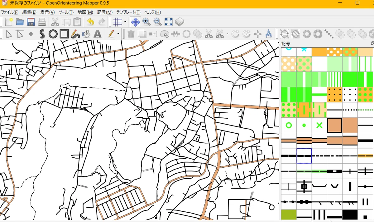Open the 地図(M) menu
This screenshot has height=222, width=374.
[x=85, y=12]
